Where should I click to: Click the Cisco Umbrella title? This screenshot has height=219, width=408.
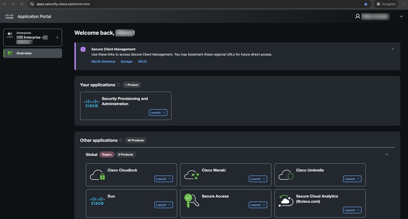310,170
